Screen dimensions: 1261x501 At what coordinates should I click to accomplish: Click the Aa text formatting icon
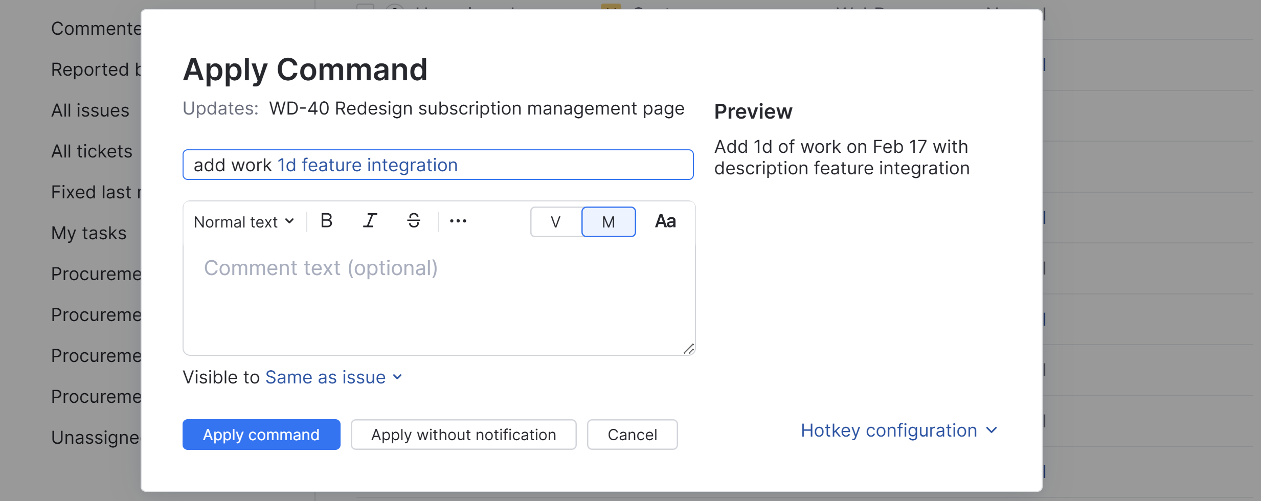665,221
